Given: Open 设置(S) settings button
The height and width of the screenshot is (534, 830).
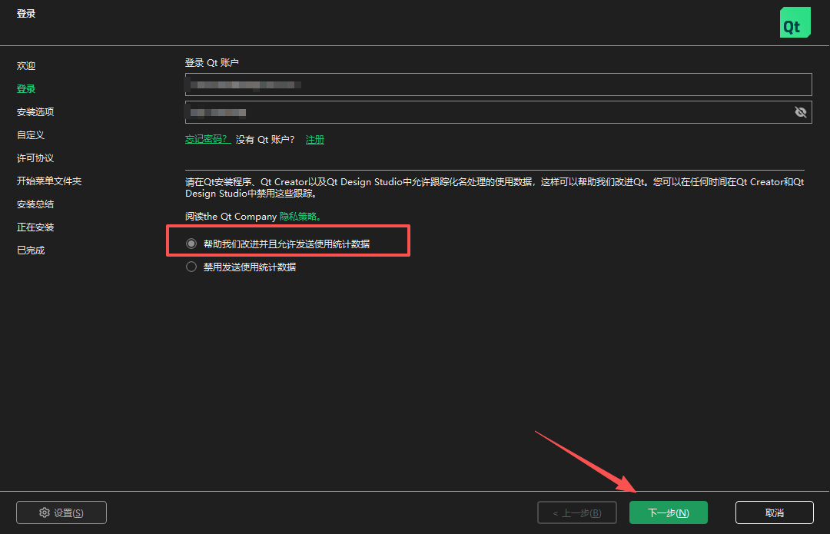Looking at the screenshot, I should coord(61,512).
